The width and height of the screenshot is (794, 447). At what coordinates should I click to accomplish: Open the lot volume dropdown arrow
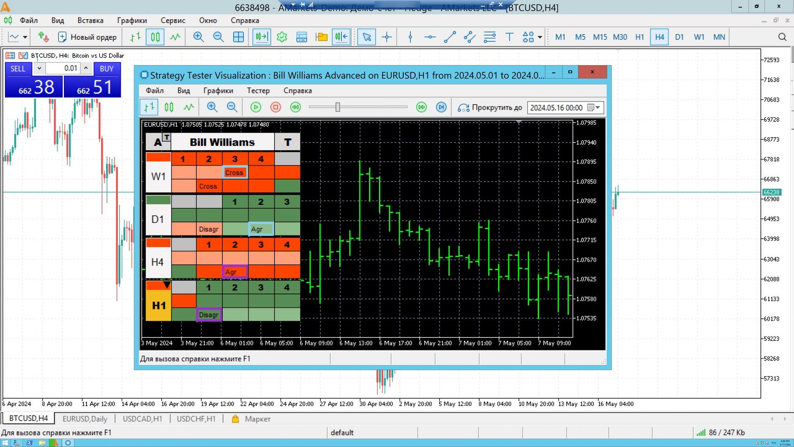click(x=39, y=68)
